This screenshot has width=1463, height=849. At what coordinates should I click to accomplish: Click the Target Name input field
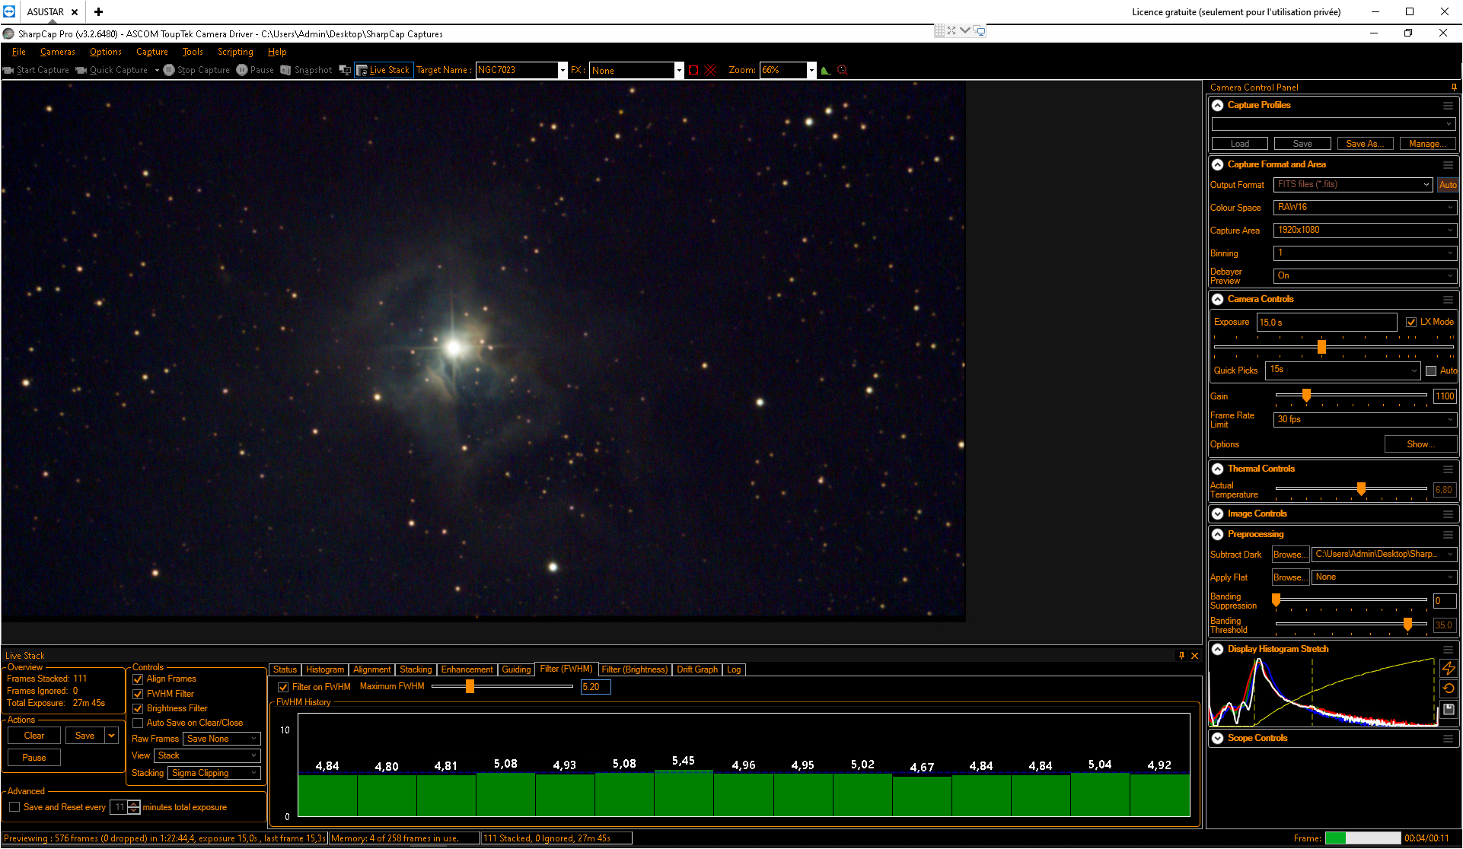517,70
